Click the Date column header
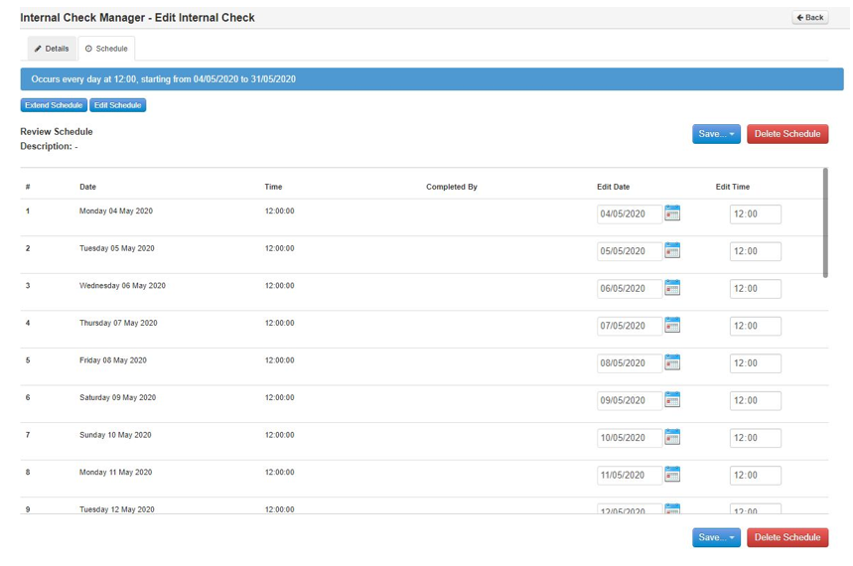 (87, 187)
